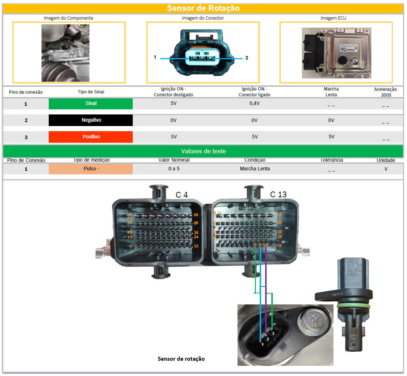Click the Sensor de rotação caption text
This screenshot has width=407, height=376.
pyautogui.click(x=181, y=359)
